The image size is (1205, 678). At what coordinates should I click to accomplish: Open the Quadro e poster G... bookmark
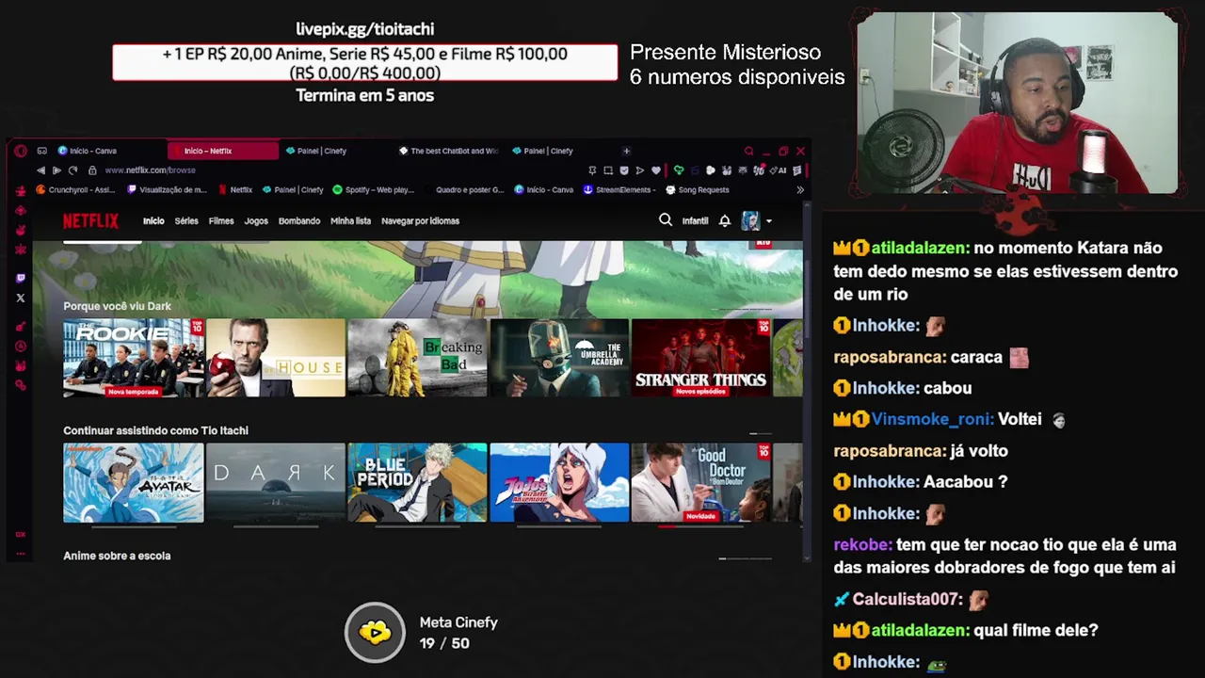point(463,189)
